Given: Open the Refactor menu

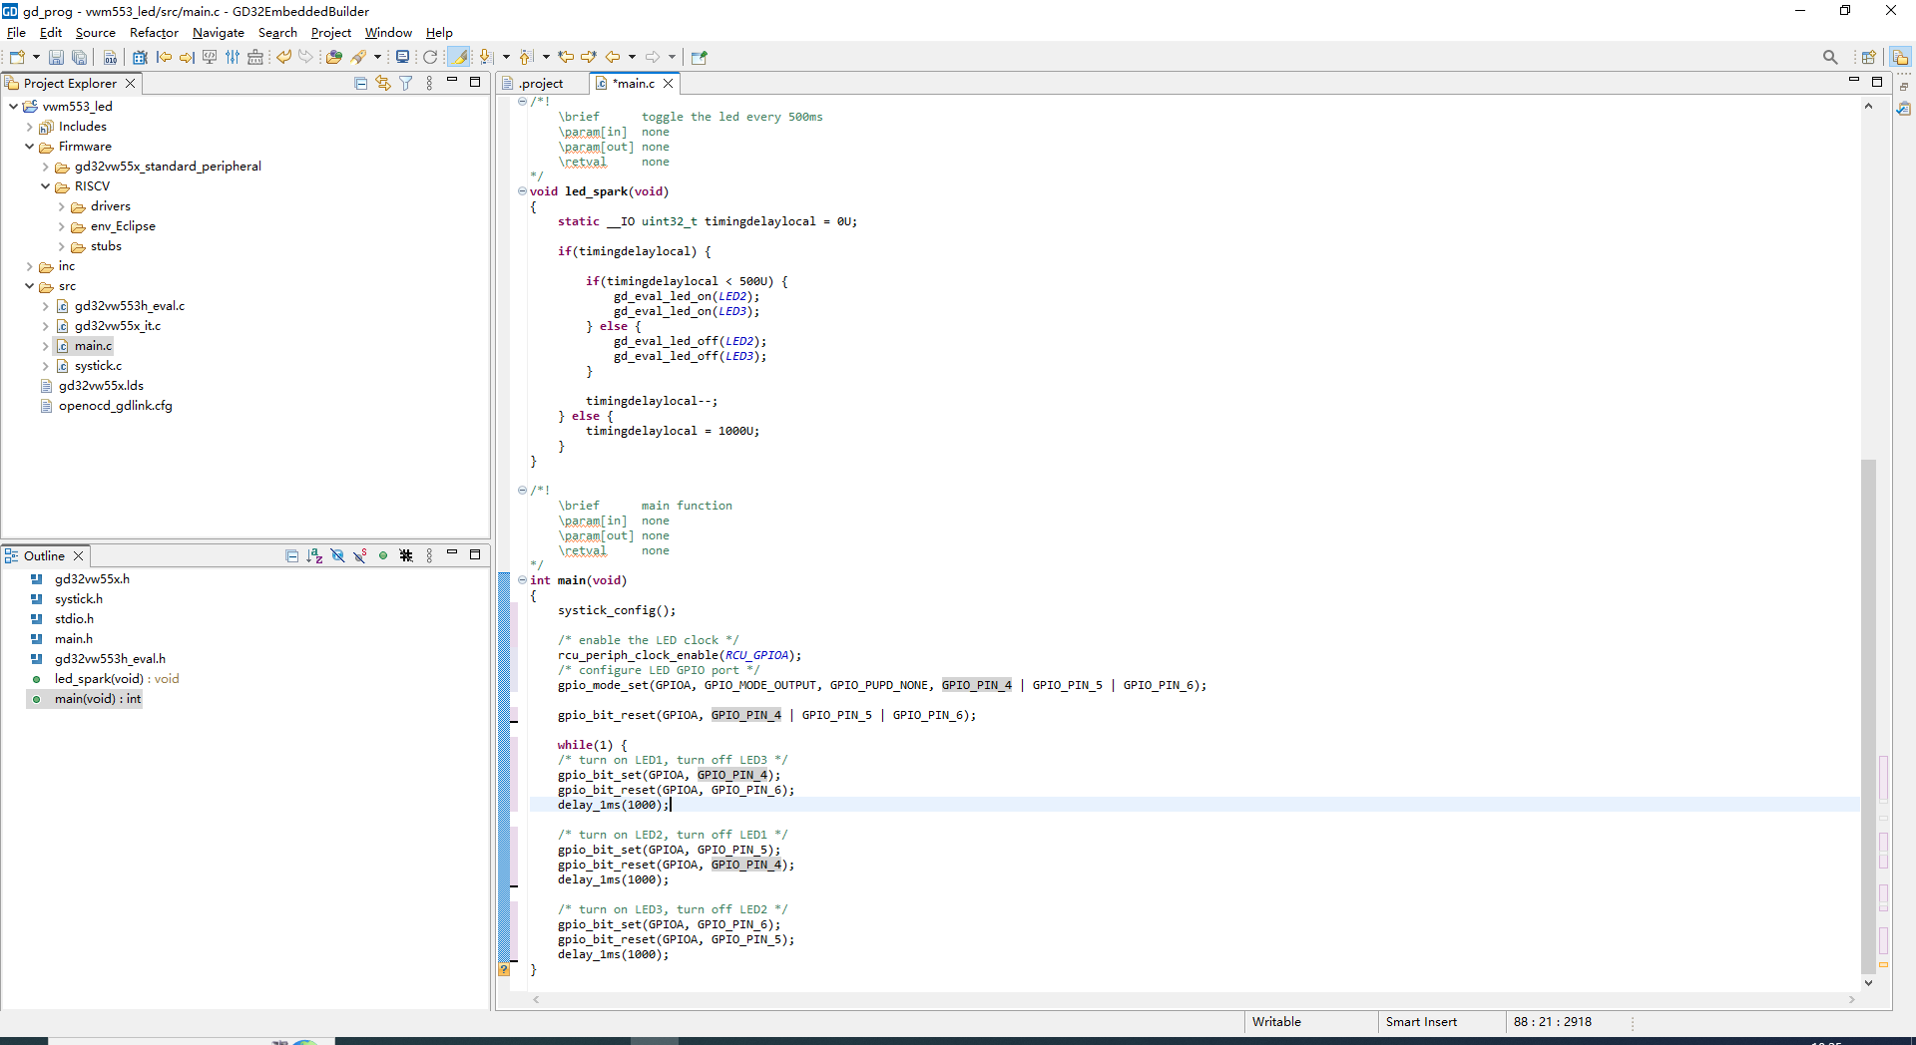Looking at the screenshot, I should (x=154, y=33).
